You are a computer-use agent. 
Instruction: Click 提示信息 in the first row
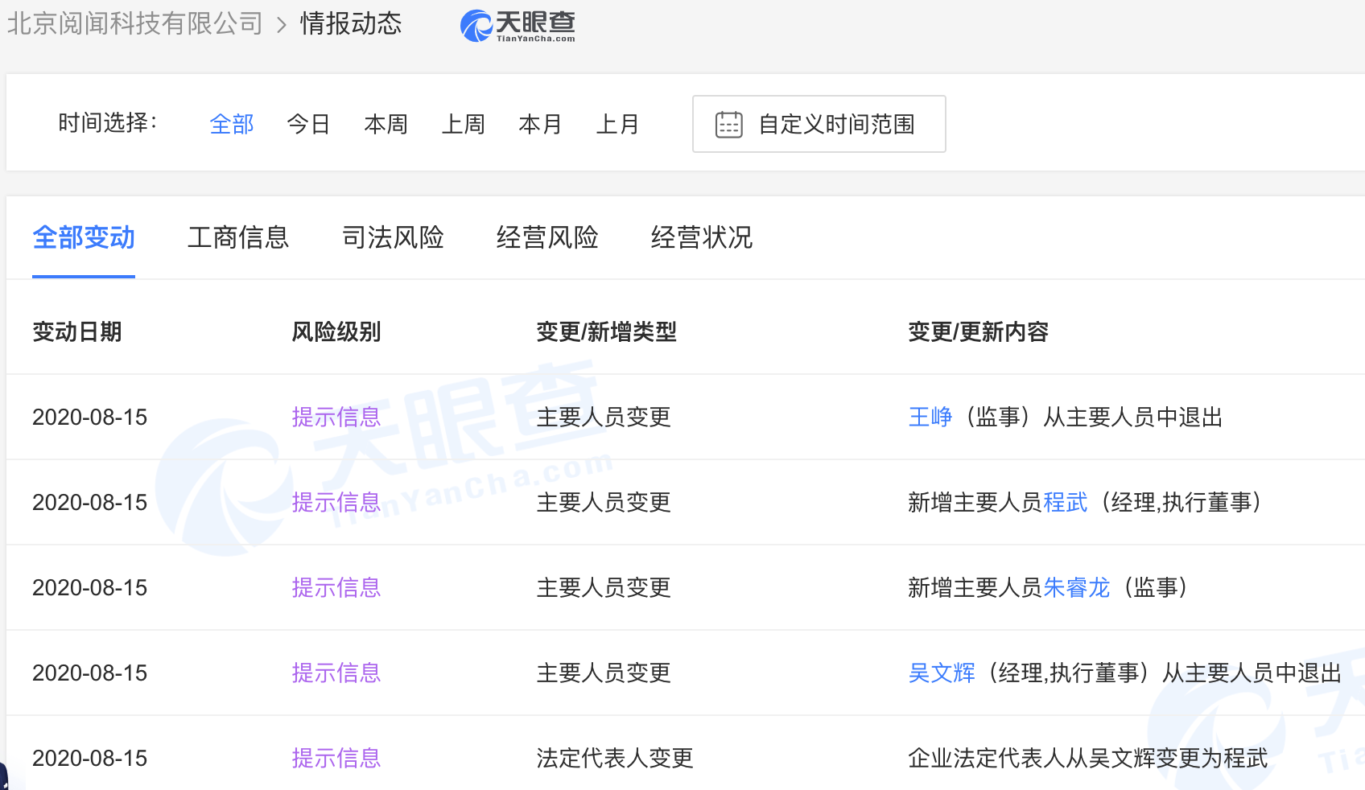(x=336, y=418)
